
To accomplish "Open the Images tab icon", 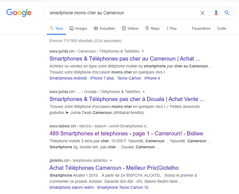I will 72,29.
